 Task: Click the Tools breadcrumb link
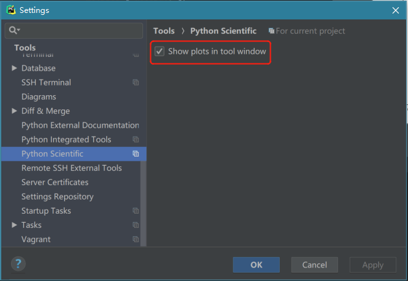tap(164, 31)
